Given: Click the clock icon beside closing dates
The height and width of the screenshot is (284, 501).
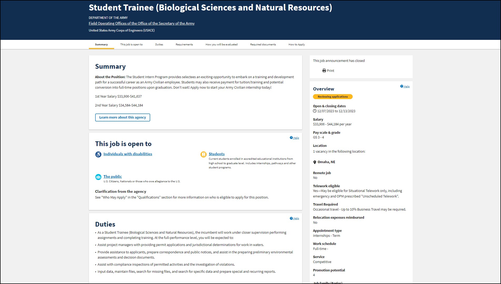Looking at the screenshot, I should pos(315,111).
